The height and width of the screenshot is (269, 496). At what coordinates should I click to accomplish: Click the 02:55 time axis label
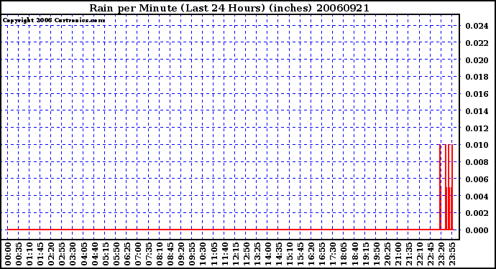(x=62, y=254)
